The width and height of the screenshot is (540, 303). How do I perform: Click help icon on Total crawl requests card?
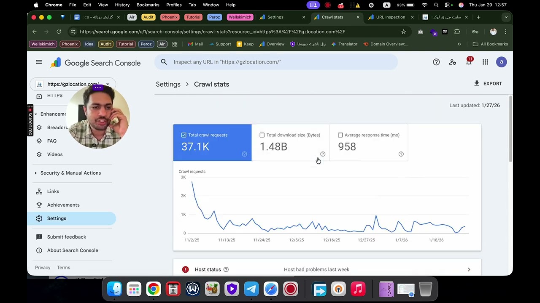pos(244,154)
